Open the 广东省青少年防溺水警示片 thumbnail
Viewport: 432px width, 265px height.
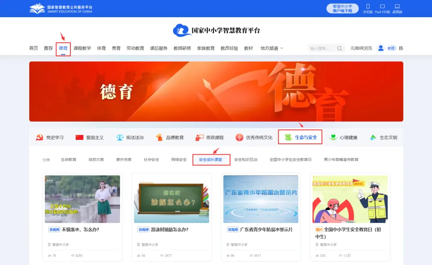pos(261,199)
